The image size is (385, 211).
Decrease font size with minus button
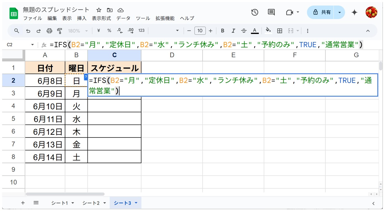click(189, 31)
